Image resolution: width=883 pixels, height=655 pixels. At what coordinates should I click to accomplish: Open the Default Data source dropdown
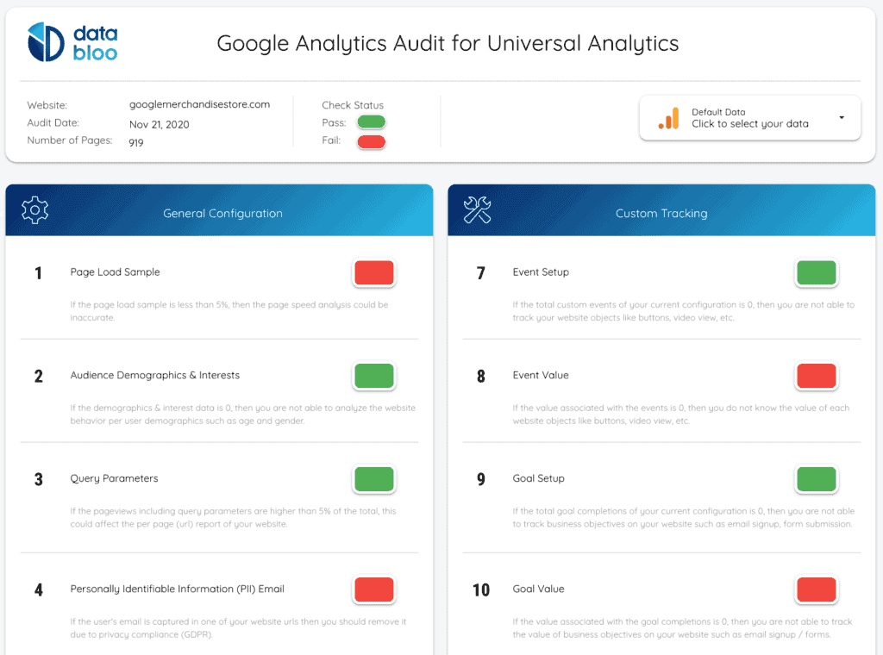tap(749, 118)
